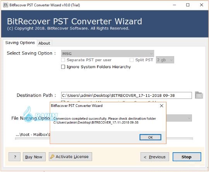Image resolution: width=209 pixels, height=172 pixels.
Task: Tick Separate PST per user checkbox
Action: pos(63,60)
